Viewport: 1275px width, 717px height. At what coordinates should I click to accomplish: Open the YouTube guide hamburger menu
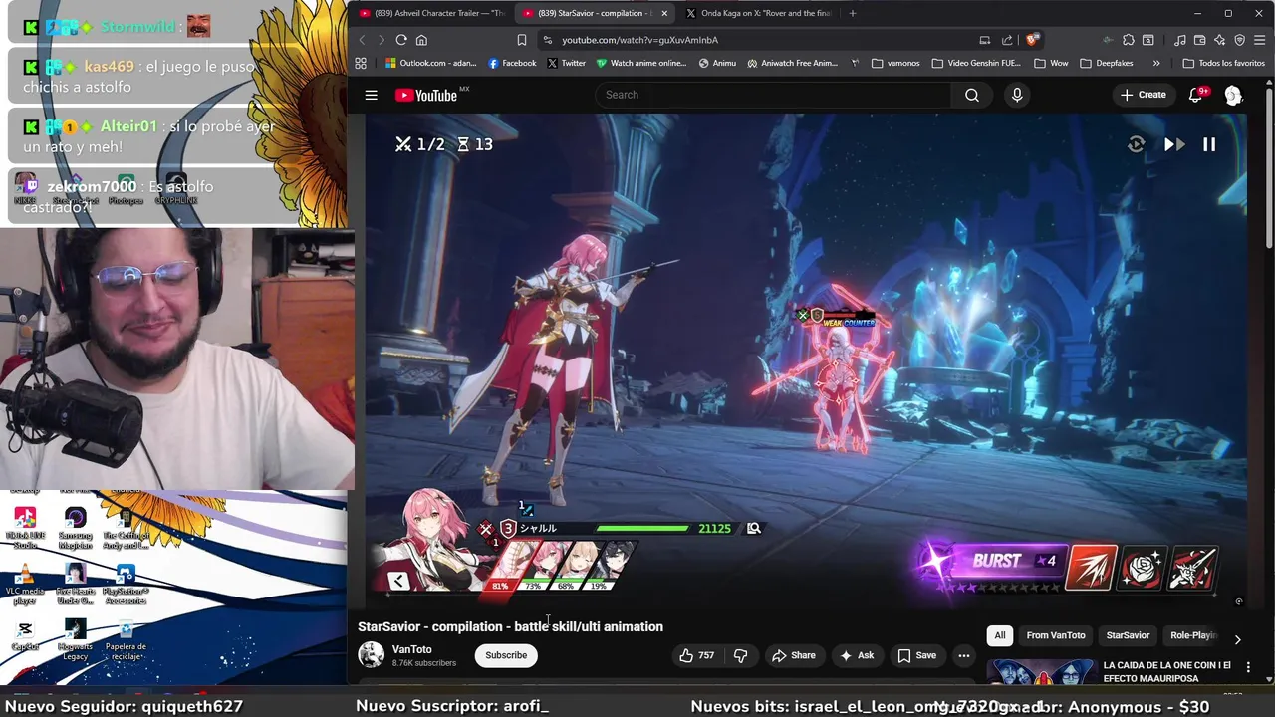(x=371, y=95)
